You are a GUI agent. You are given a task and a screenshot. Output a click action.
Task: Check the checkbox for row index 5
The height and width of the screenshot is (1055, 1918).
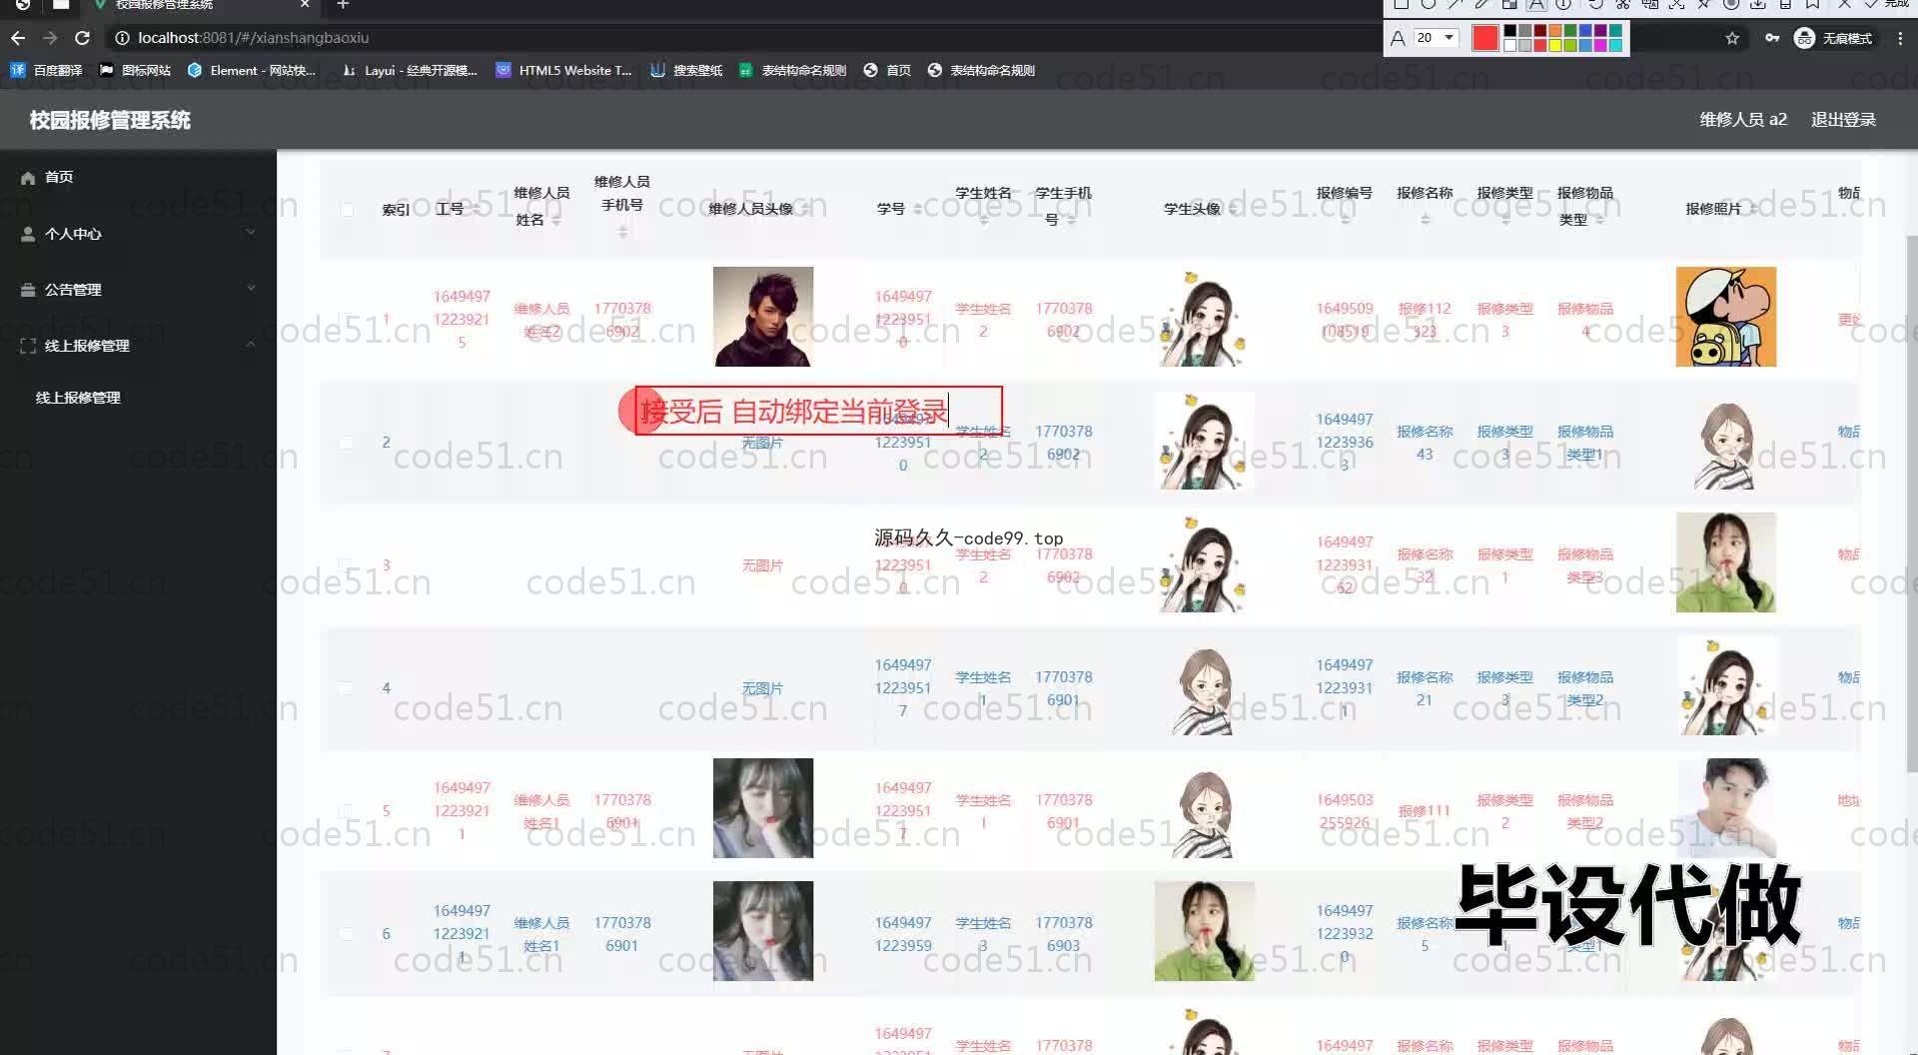point(346,811)
